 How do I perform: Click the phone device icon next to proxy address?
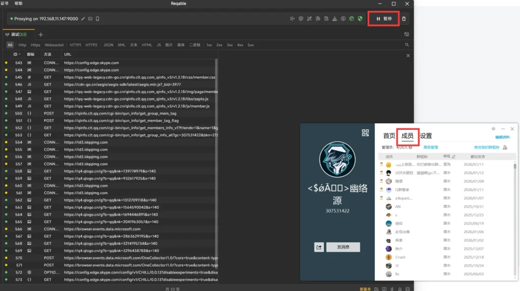(97, 19)
